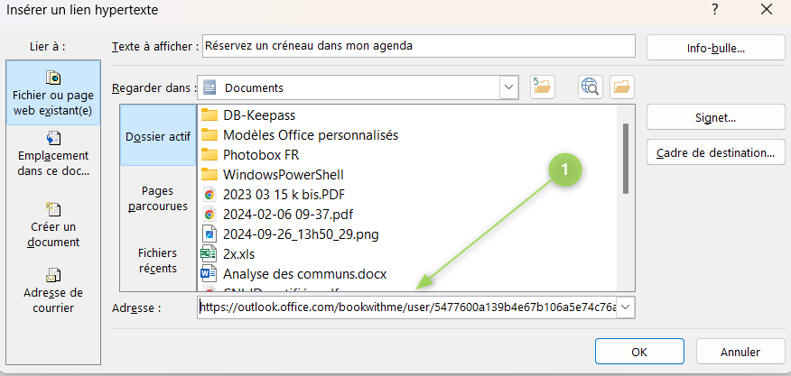Viewport: 791px width, 376px height.
Task: Click the up one folder icon
Action: 542,87
